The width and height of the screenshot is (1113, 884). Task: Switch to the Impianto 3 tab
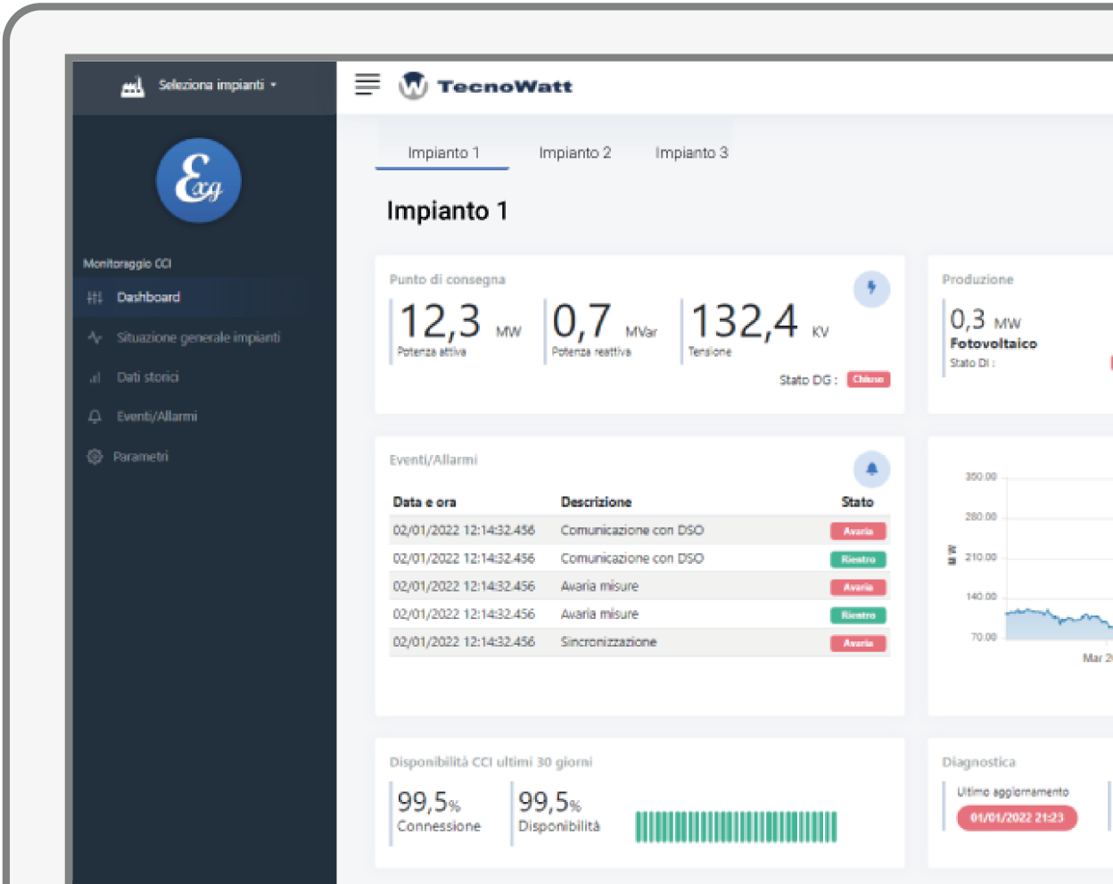click(x=691, y=153)
